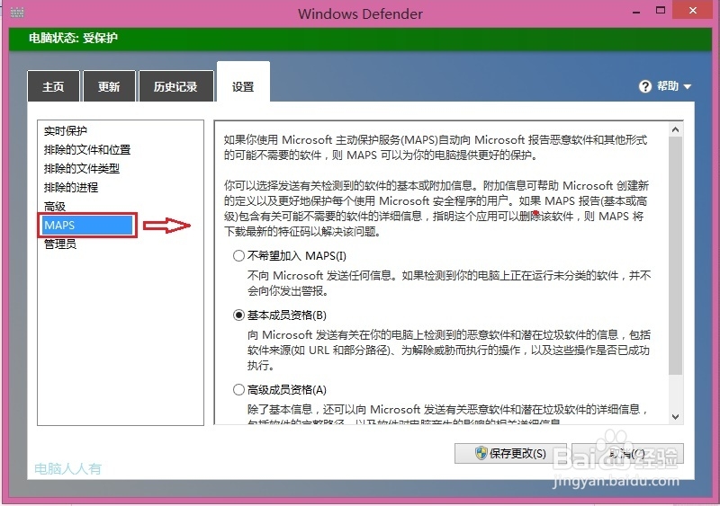Click the Windows Defender title bar icon

click(17, 12)
